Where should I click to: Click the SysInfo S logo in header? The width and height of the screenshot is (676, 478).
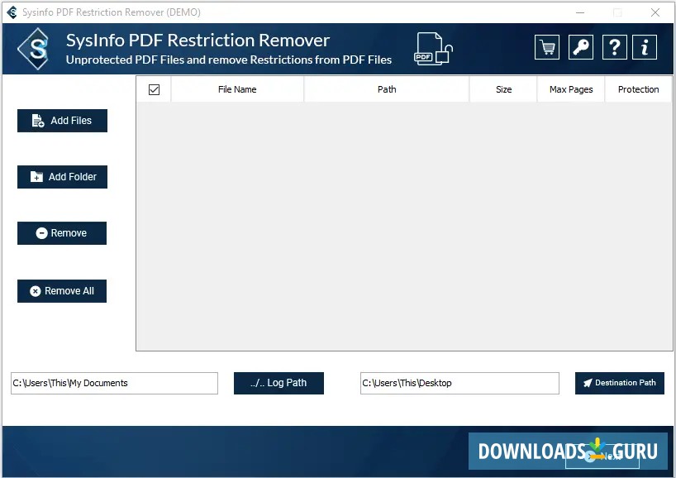coord(35,49)
